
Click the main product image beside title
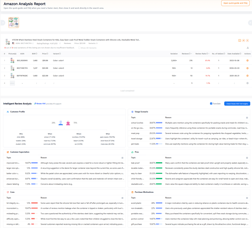(7, 42)
